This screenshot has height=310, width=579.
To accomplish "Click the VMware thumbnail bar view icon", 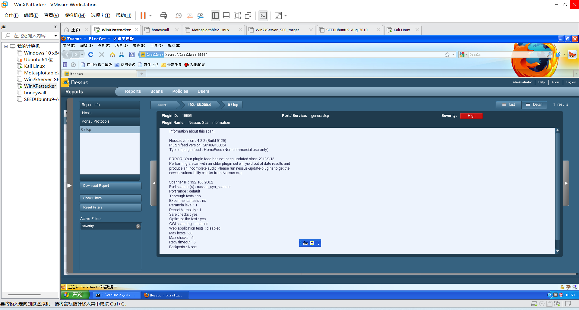I will [226, 15].
